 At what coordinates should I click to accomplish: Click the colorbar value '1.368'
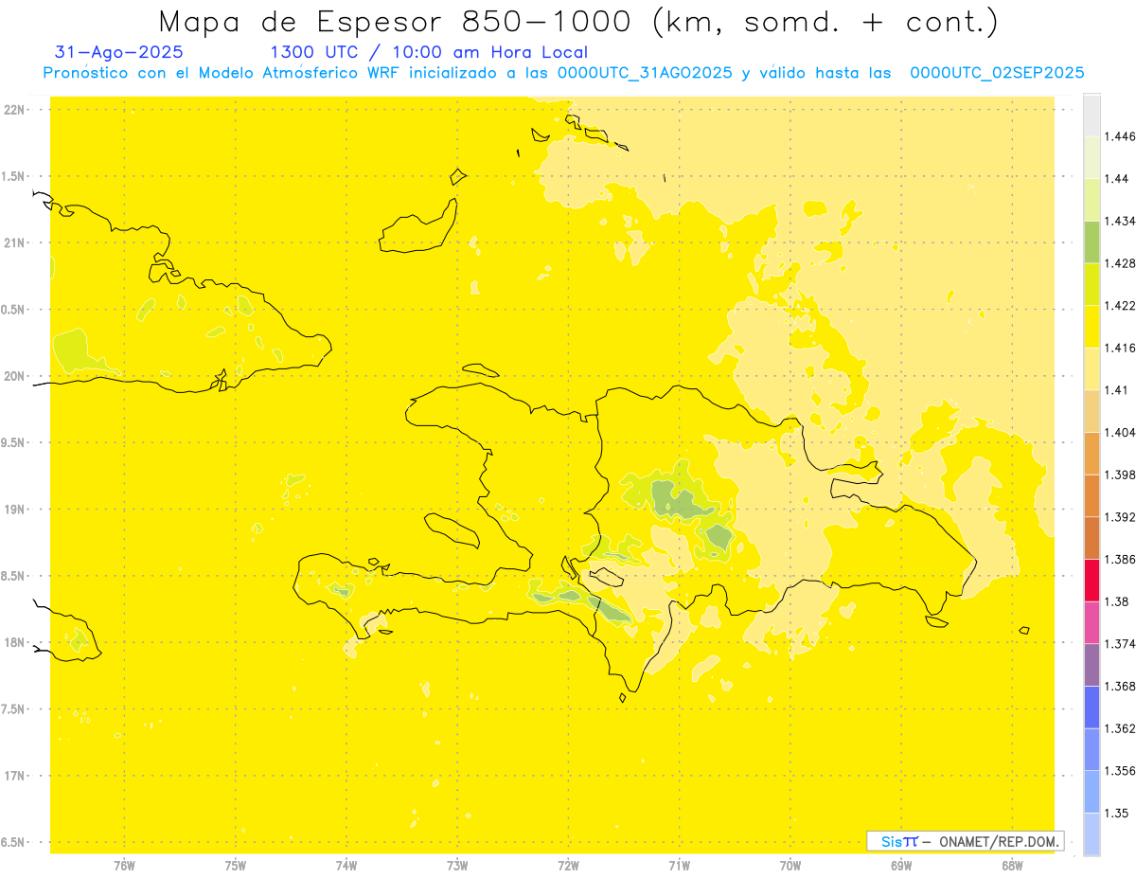1120,686
